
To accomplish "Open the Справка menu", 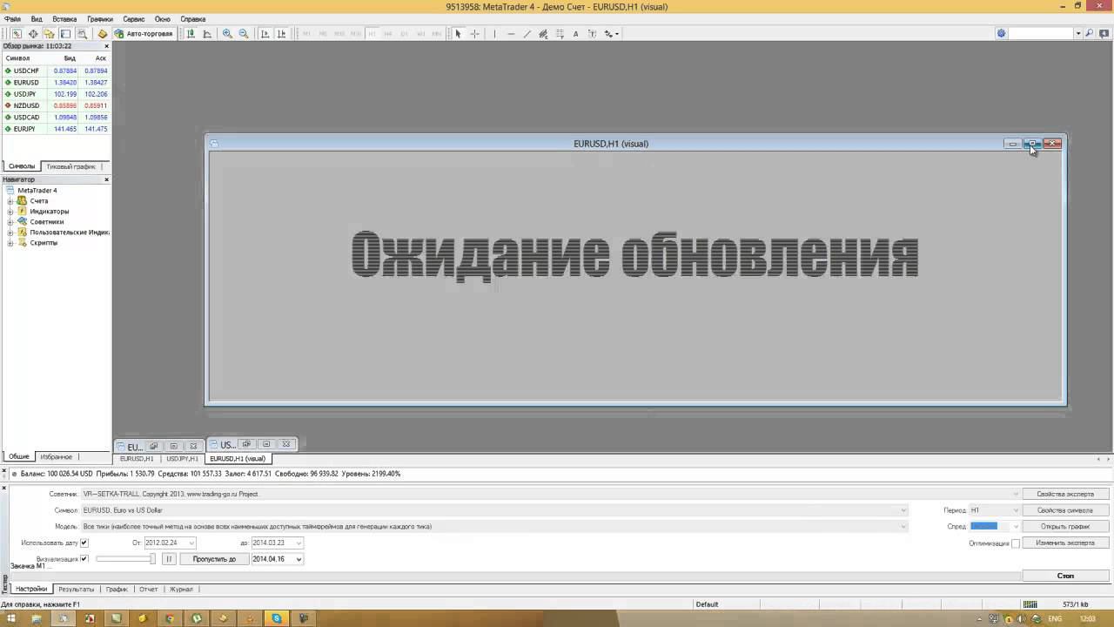I will pos(193,19).
